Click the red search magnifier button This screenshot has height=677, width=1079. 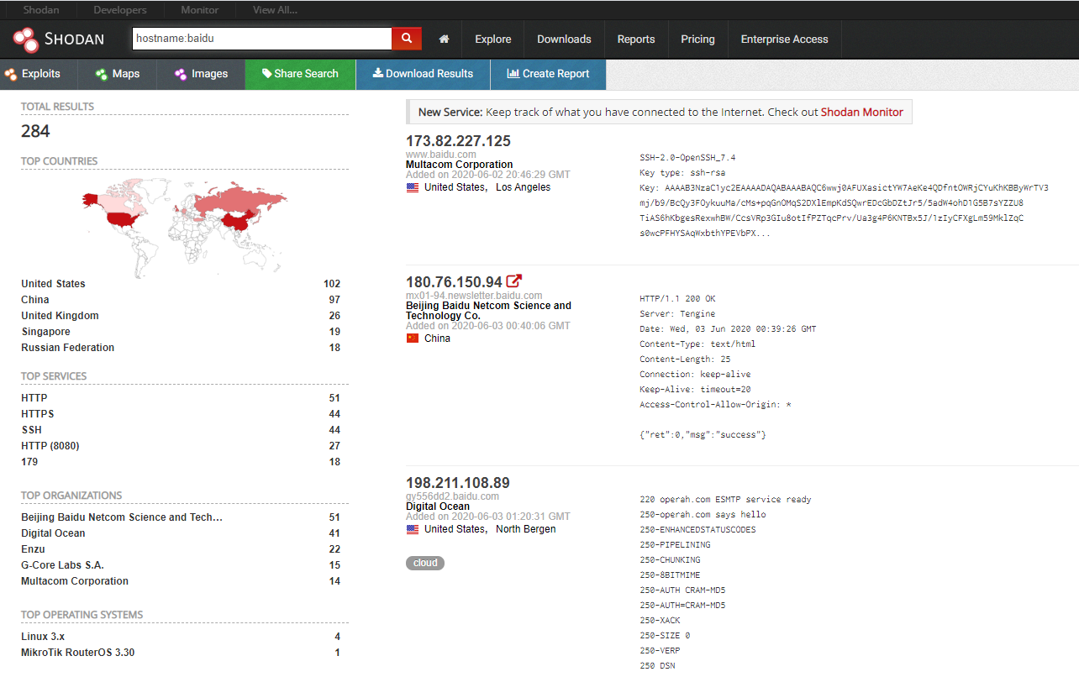coord(407,39)
